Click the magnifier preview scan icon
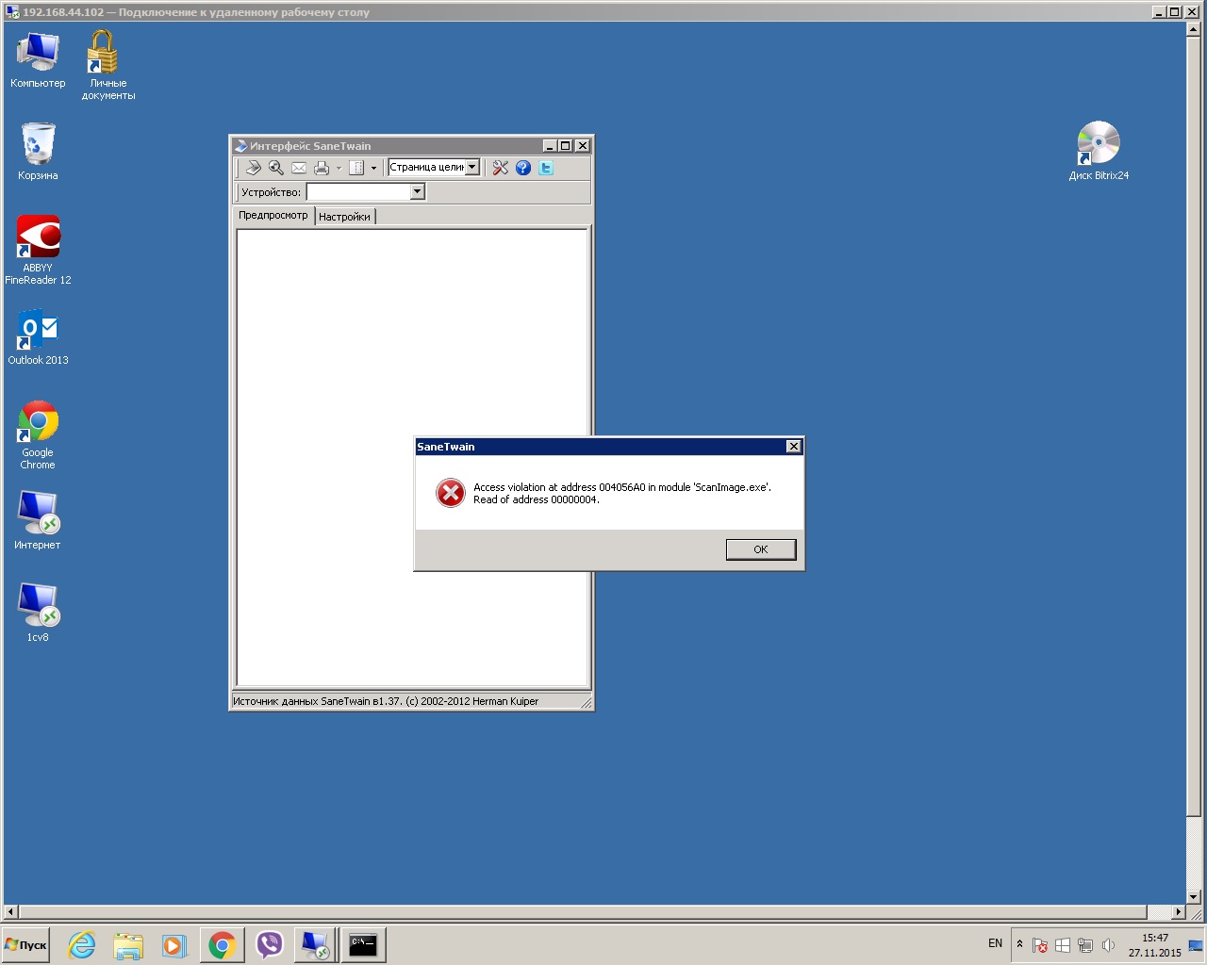 (x=276, y=168)
